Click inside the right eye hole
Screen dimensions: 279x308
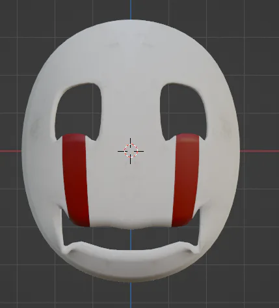[x=184, y=111]
